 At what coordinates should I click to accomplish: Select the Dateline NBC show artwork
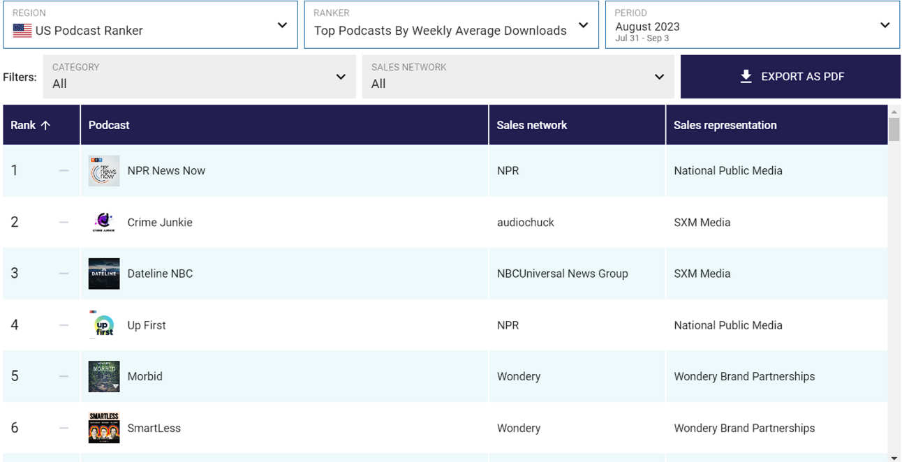(x=103, y=273)
